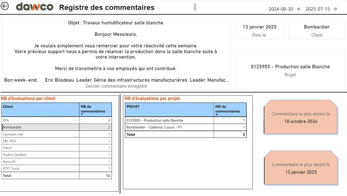
Task: Click the dawco logo
Action: pyautogui.click(x=34, y=7)
